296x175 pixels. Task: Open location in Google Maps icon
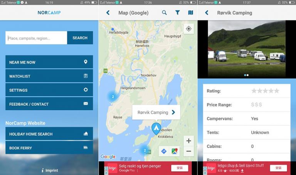coord(175,151)
